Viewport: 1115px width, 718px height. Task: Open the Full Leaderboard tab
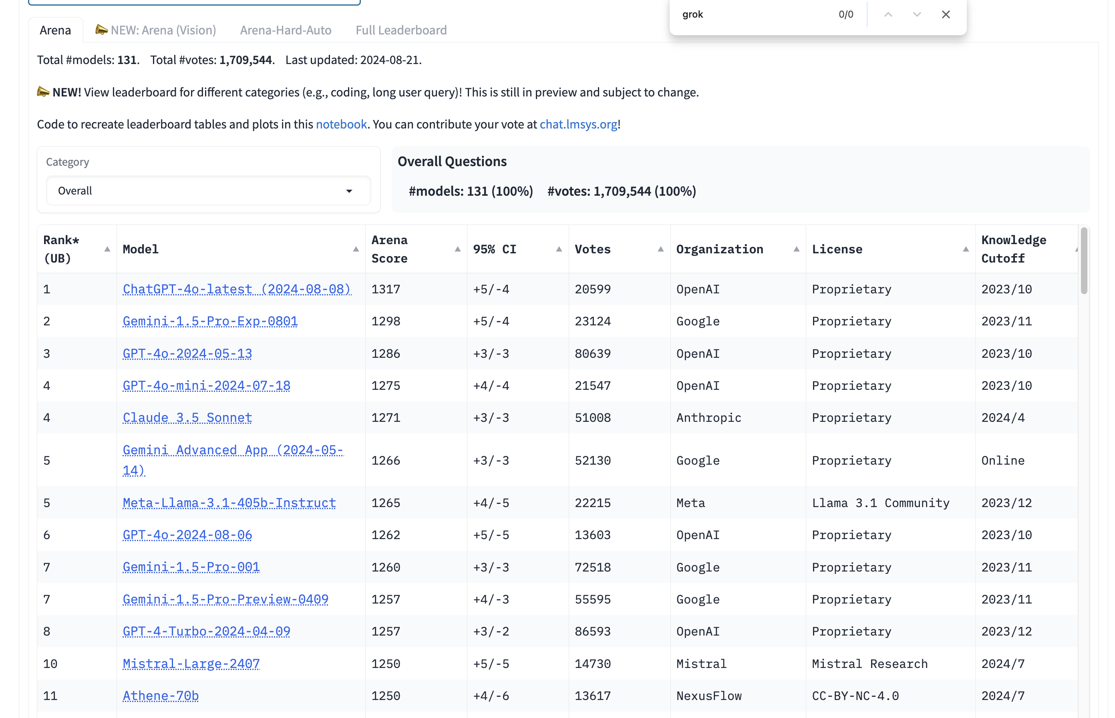(401, 30)
